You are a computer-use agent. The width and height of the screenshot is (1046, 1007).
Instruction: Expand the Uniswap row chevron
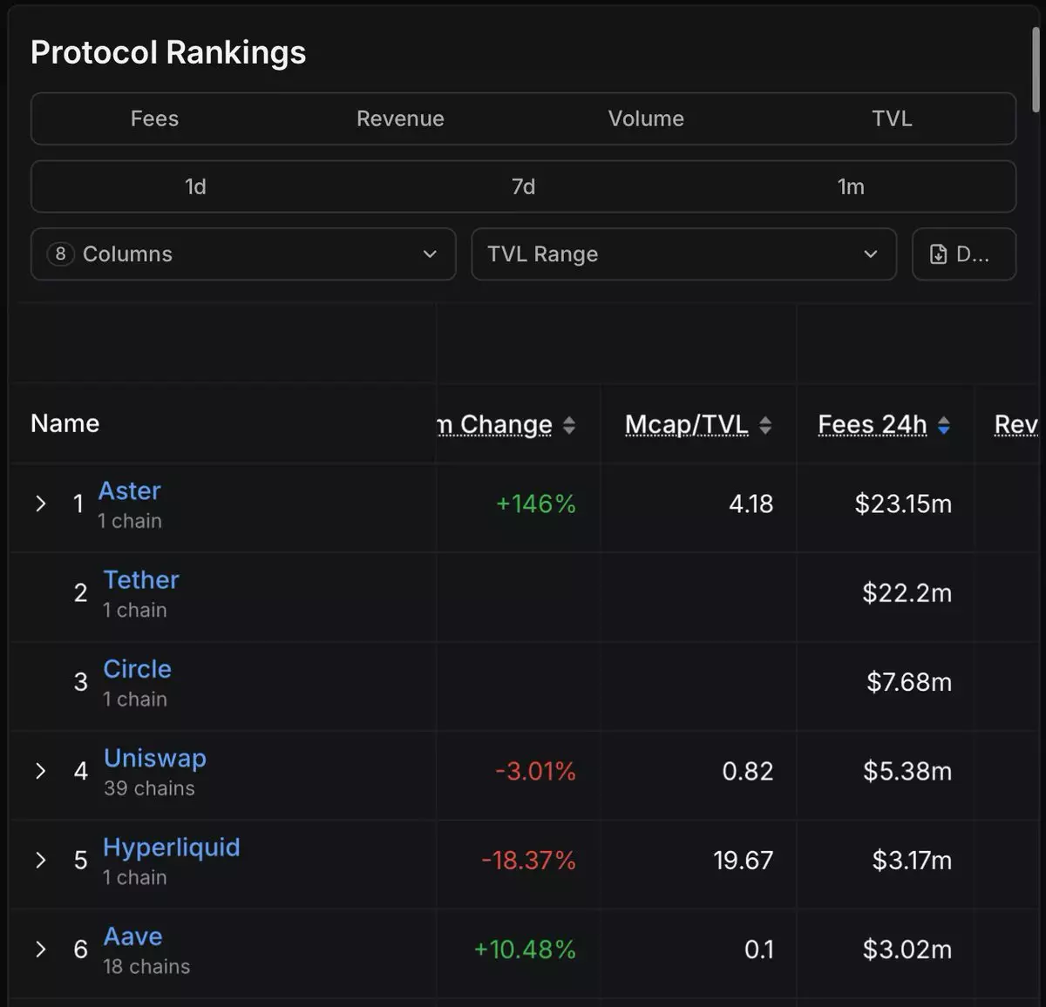[40, 771]
